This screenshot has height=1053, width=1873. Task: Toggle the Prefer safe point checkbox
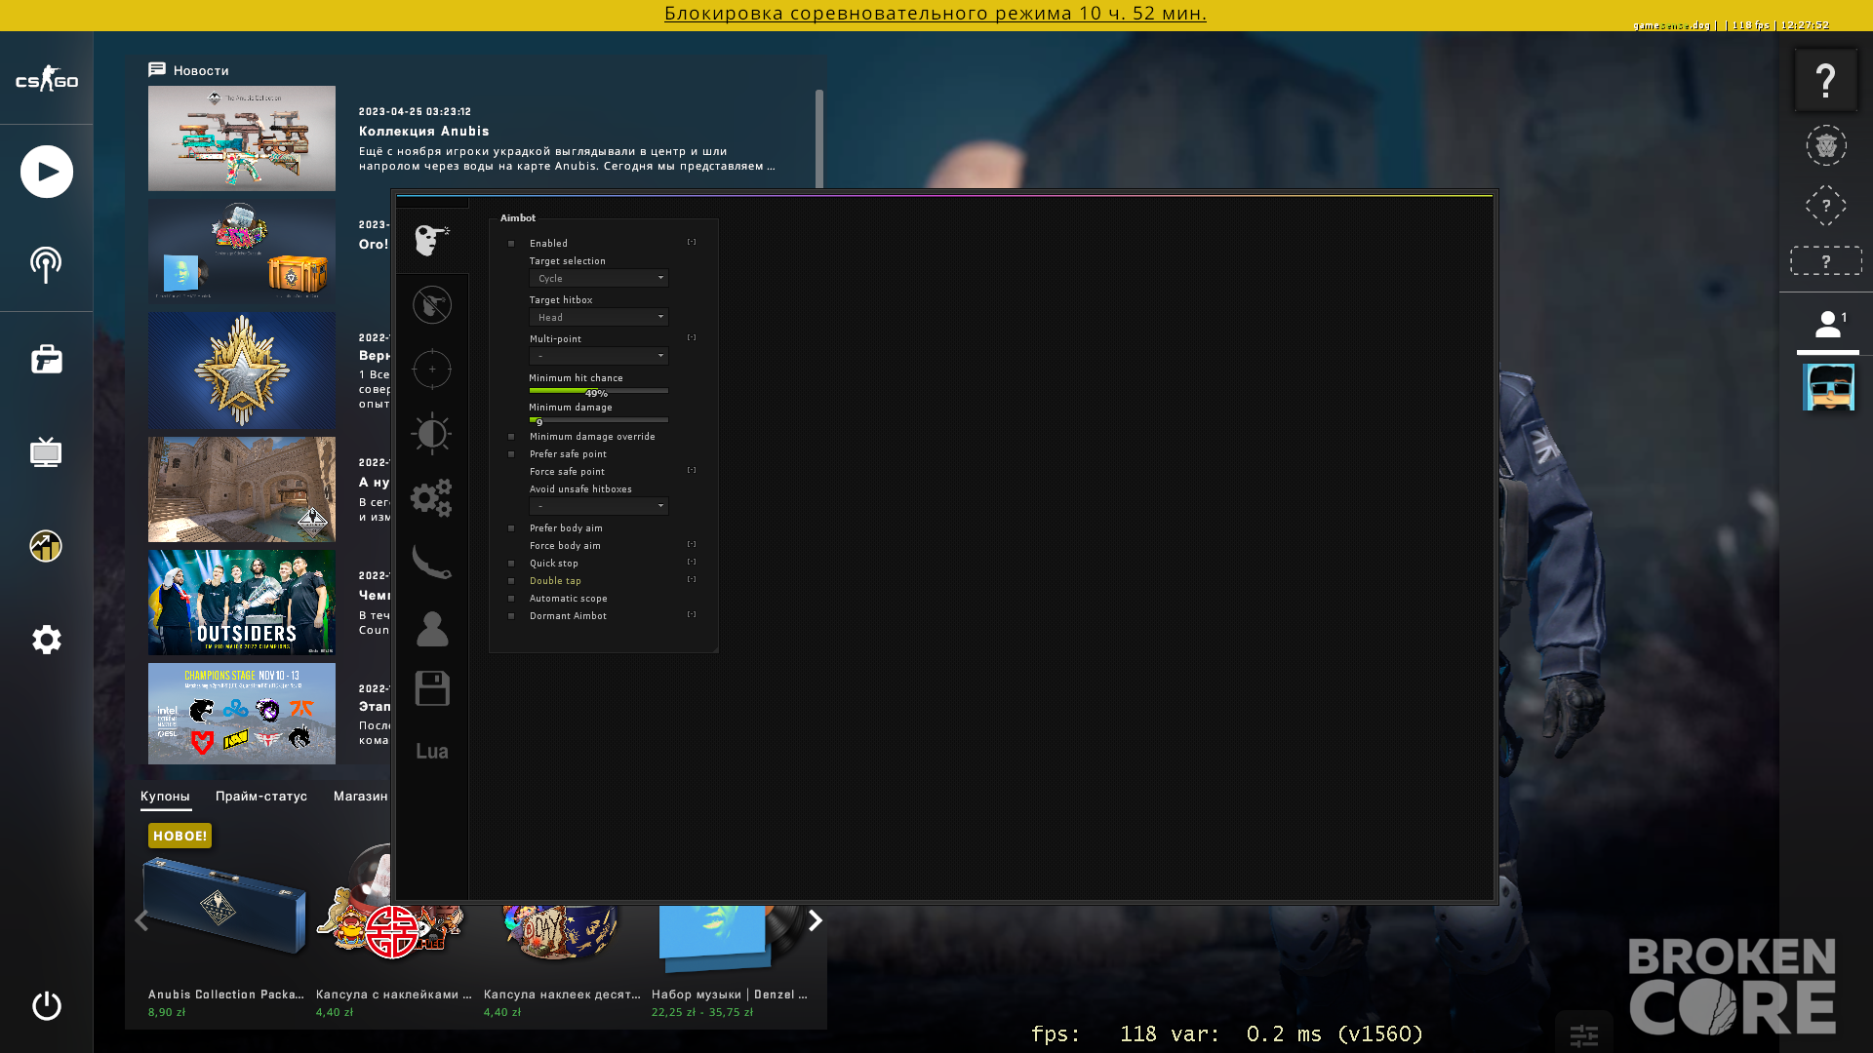(x=511, y=454)
